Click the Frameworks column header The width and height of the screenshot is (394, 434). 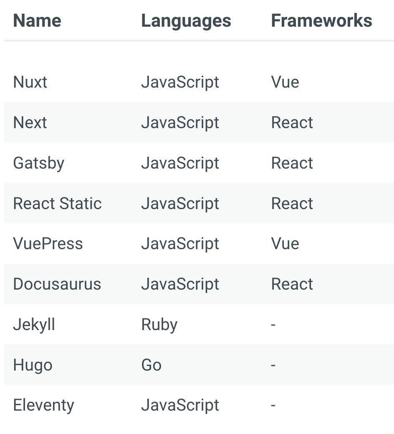coord(321,21)
